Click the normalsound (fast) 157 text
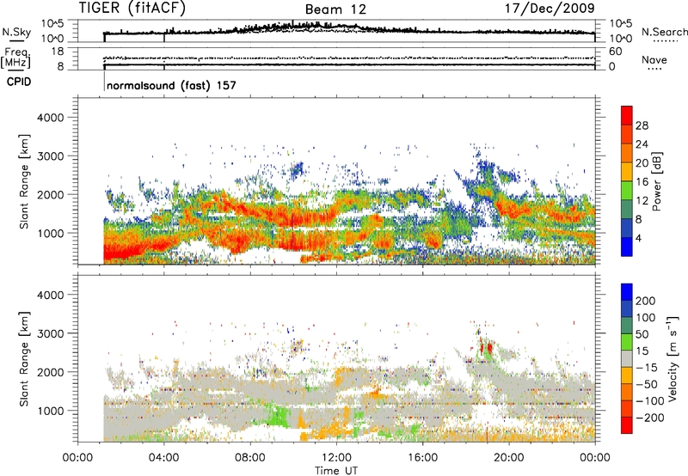Screen dimensions: 688x476 pos(171,85)
